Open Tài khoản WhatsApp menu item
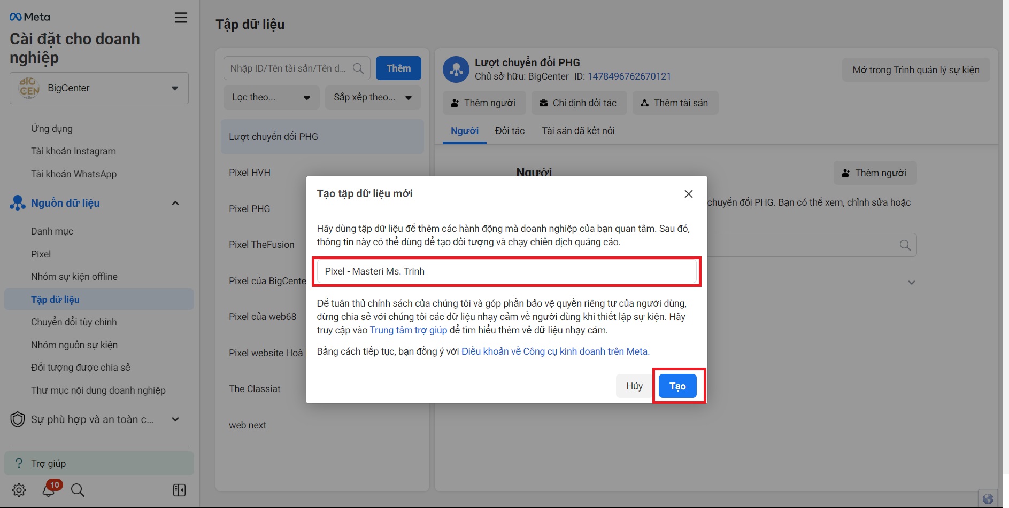The width and height of the screenshot is (1009, 508). click(x=74, y=174)
